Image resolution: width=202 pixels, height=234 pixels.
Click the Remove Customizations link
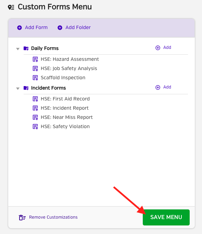[53, 217]
